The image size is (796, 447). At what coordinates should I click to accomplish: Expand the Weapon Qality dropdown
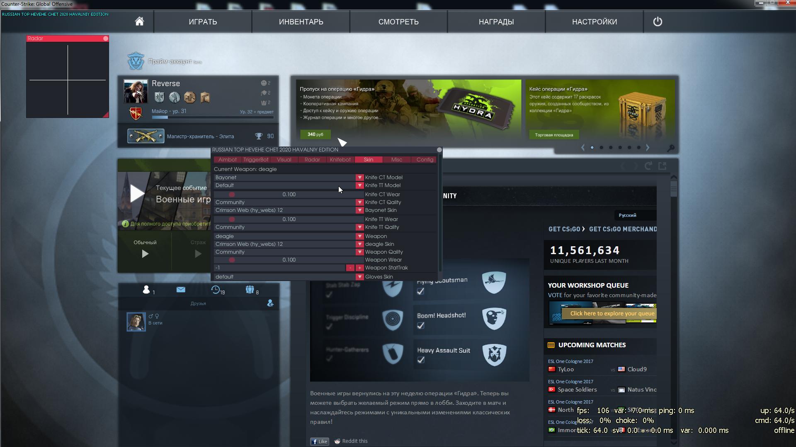(x=359, y=252)
